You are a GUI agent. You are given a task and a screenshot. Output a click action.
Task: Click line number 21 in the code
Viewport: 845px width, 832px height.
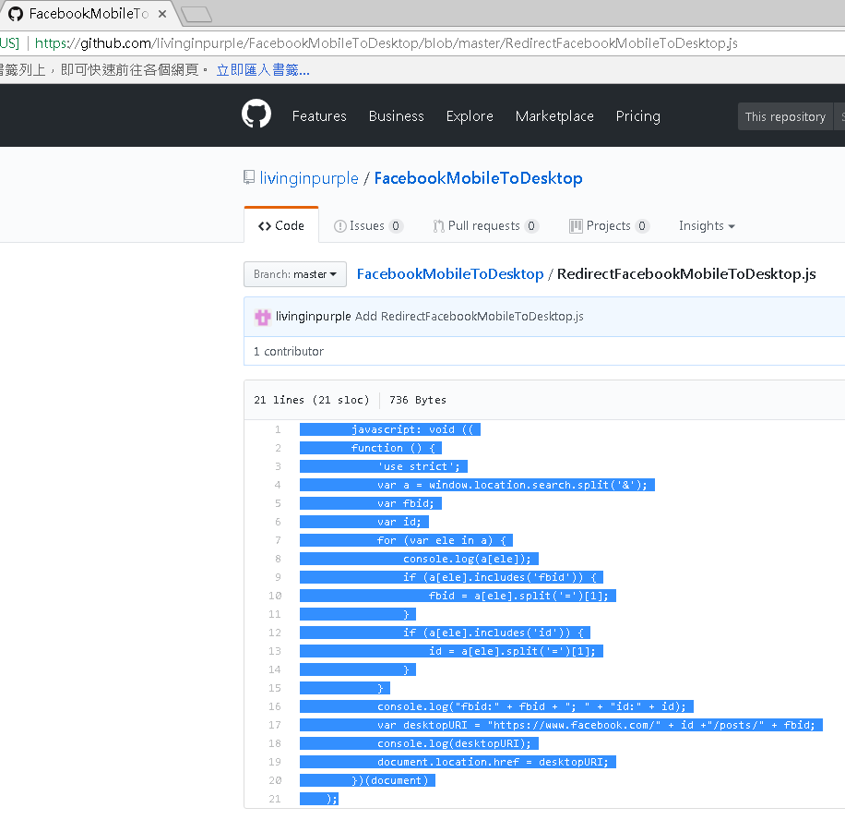click(x=275, y=799)
